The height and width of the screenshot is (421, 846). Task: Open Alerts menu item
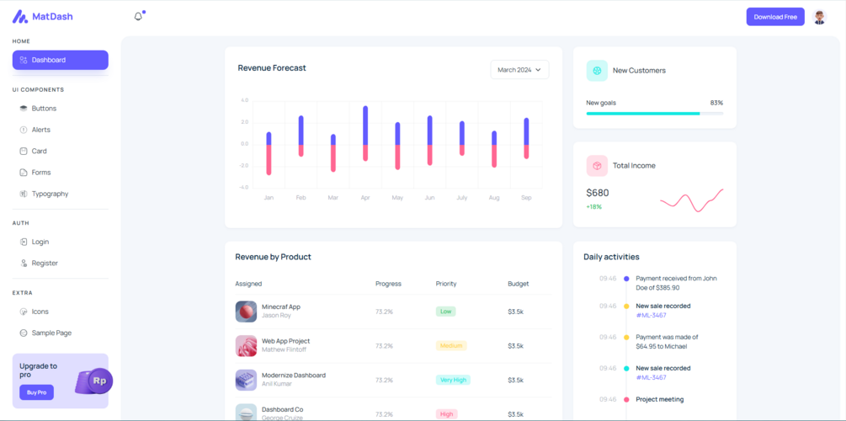coord(61,130)
